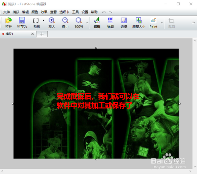Open the 捕获 menu
197x174 pixels.
pyautogui.click(x=16, y=12)
